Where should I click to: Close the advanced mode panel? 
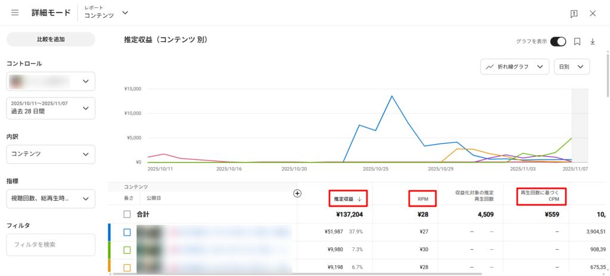tap(593, 13)
